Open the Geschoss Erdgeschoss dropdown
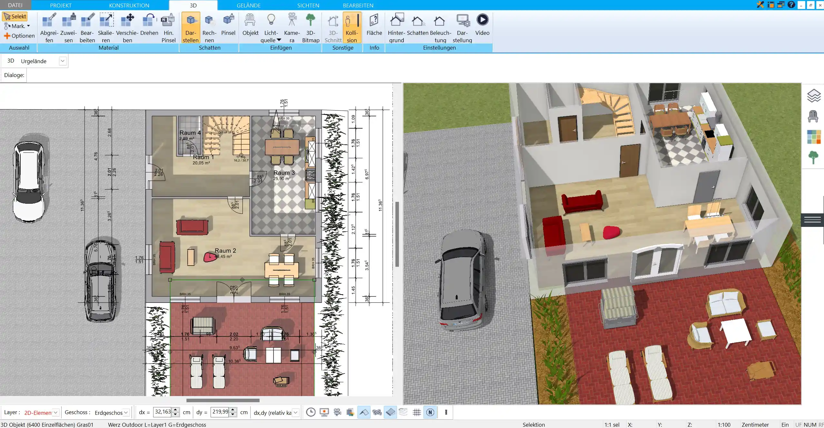The image size is (824, 428). tap(126, 413)
